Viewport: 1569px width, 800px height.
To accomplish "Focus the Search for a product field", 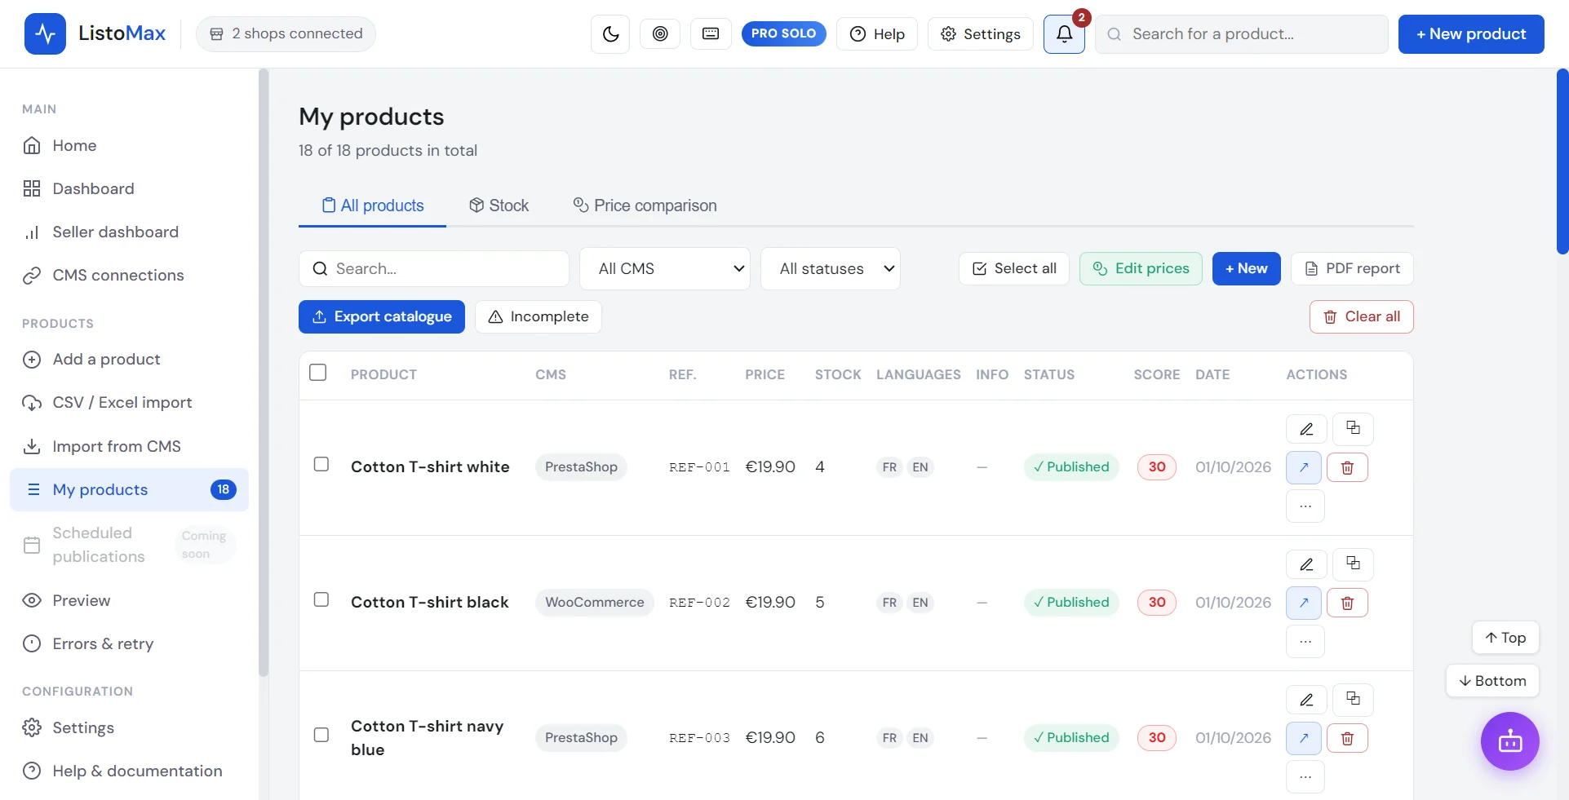I will [x=1241, y=34].
